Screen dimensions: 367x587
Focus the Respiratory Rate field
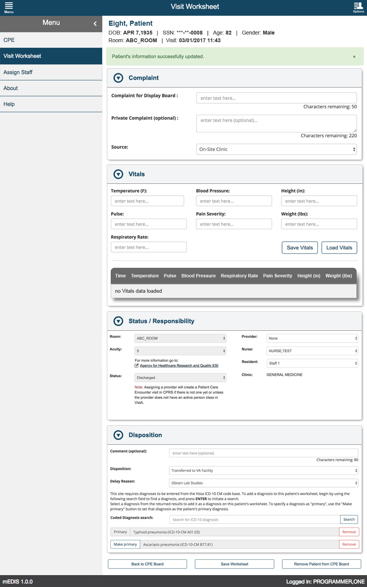149,247
